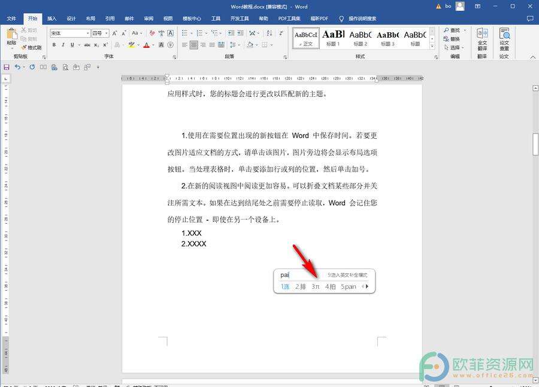Toggle Underline formatting

(72, 45)
